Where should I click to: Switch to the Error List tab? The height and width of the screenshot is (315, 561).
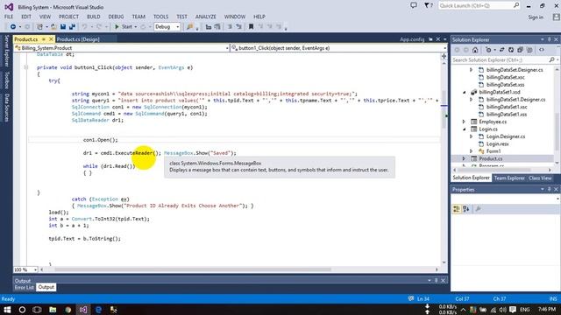pyautogui.click(x=25, y=287)
